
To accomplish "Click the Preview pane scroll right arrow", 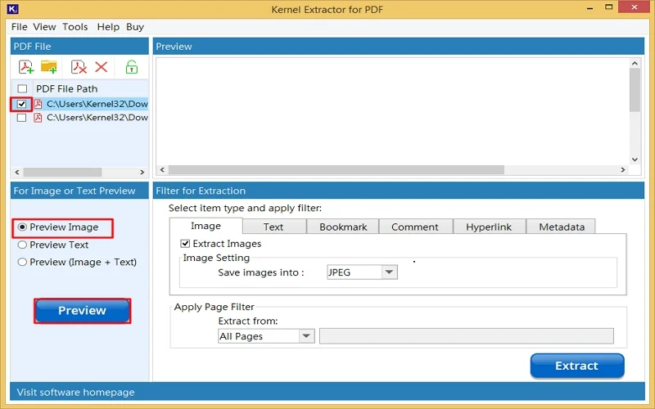I will [x=623, y=170].
